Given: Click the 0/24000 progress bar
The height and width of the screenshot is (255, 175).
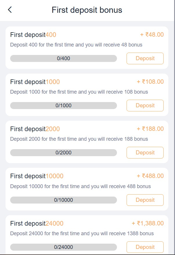Looking at the screenshot, I should coord(63,247).
